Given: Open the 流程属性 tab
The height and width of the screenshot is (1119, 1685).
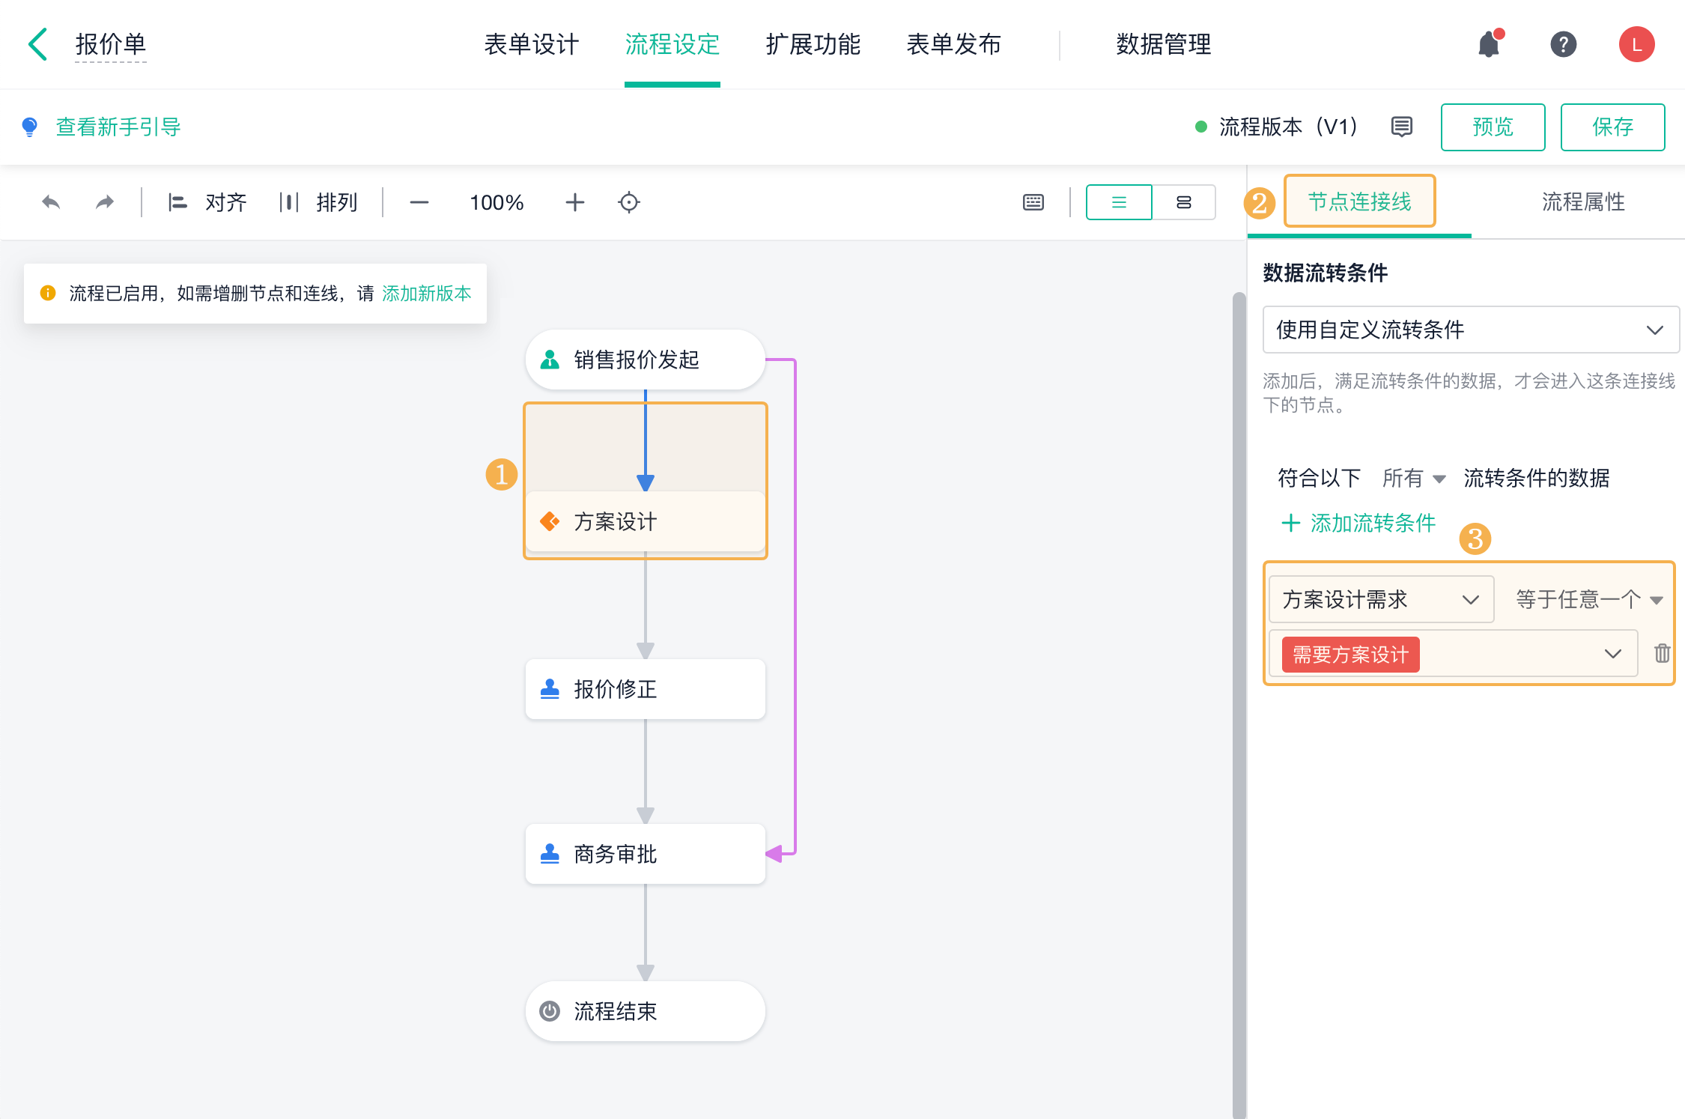Looking at the screenshot, I should [x=1583, y=201].
